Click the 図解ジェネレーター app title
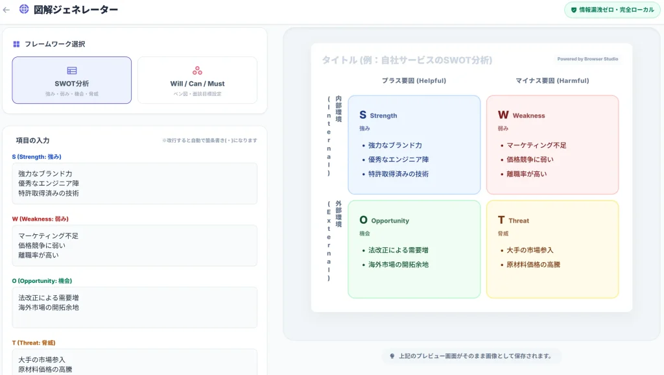The image size is (664, 375). tap(76, 10)
